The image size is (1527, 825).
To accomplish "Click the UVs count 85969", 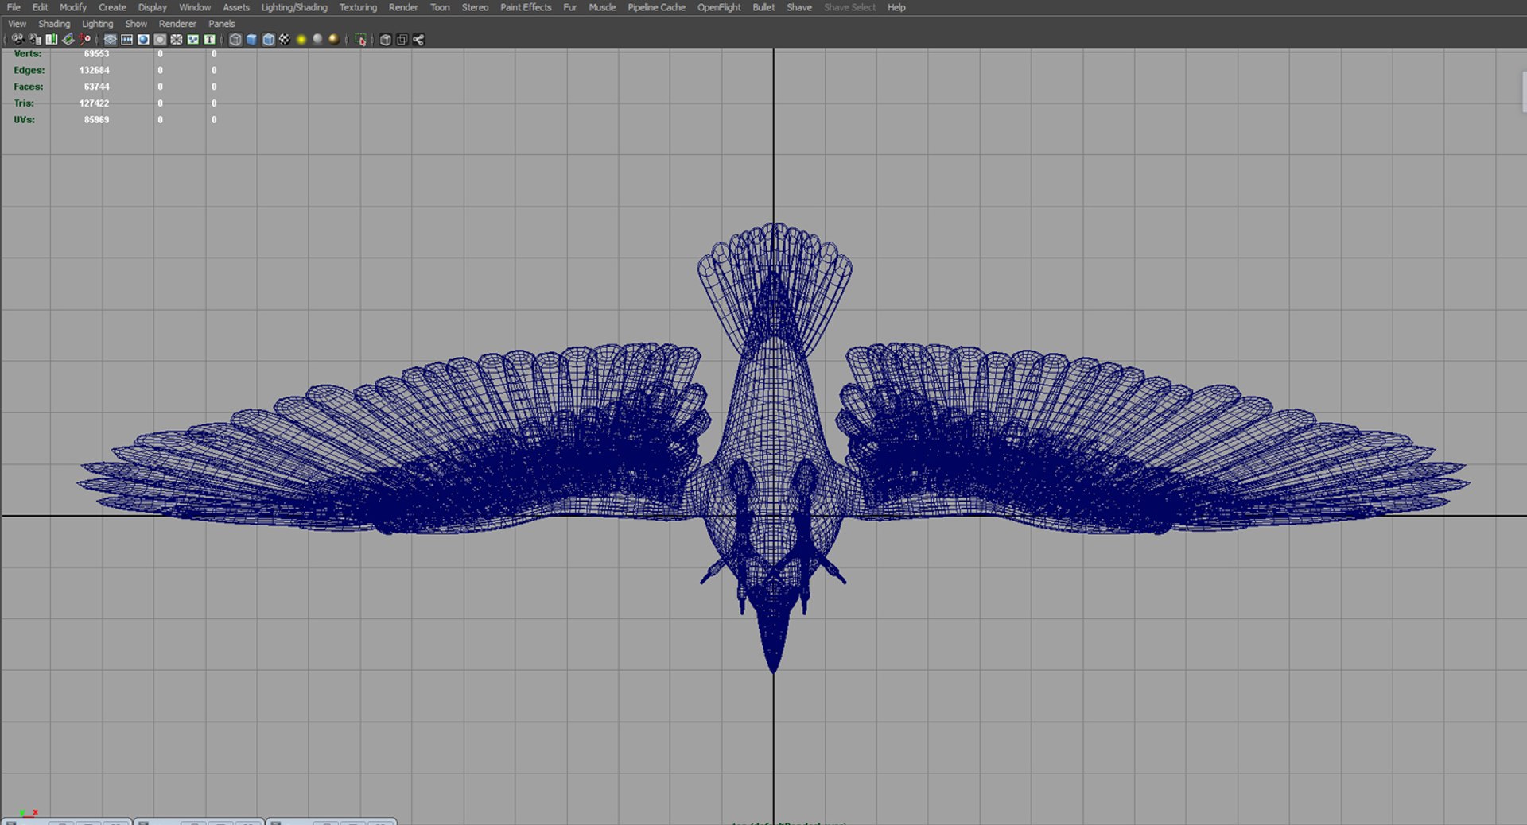I will tap(96, 120).
